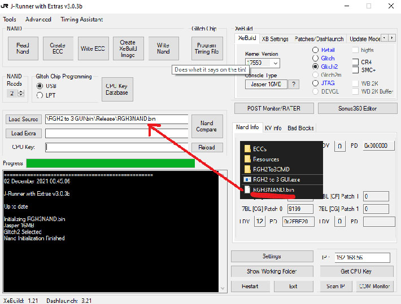Select the Glitch radio button
The image size is (401, 304).
[x=316, y=58]
